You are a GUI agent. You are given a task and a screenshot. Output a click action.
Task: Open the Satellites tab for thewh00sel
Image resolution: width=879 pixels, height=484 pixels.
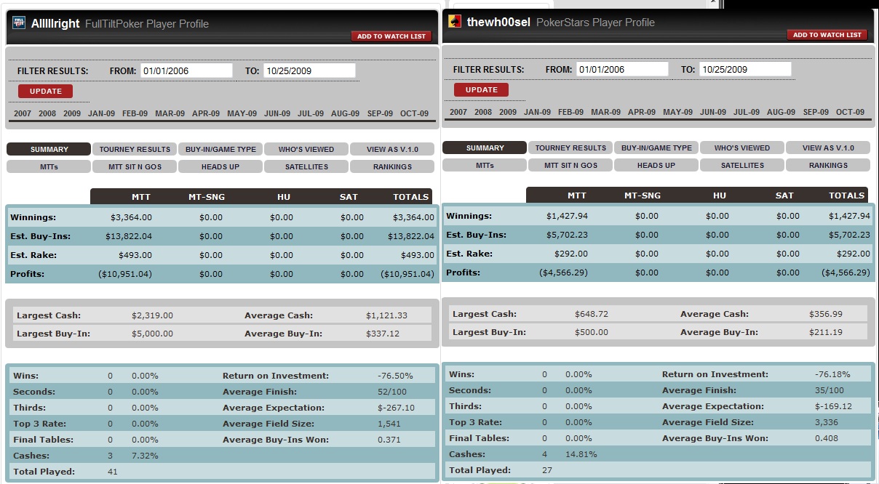742,165
